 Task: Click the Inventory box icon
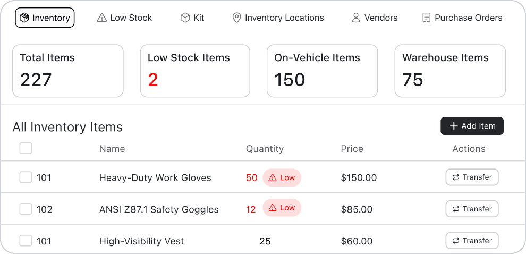coord(24,18)
